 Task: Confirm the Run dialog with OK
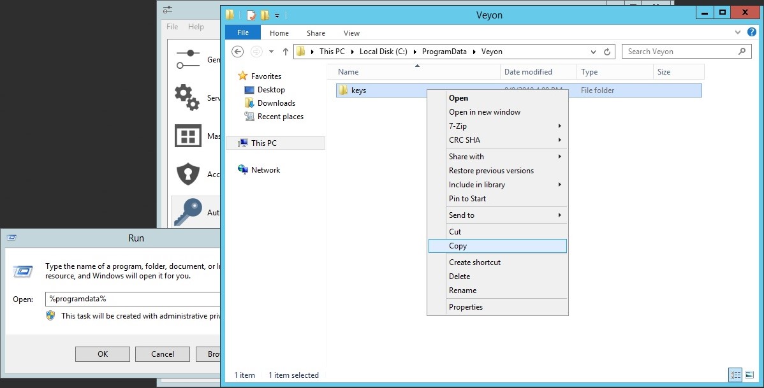point(102,354)
